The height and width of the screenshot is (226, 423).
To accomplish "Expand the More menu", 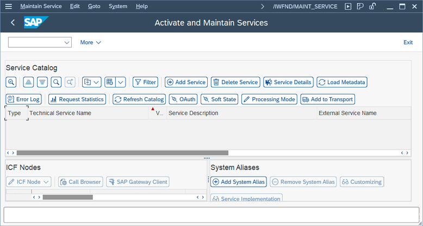I will point(90,42).
